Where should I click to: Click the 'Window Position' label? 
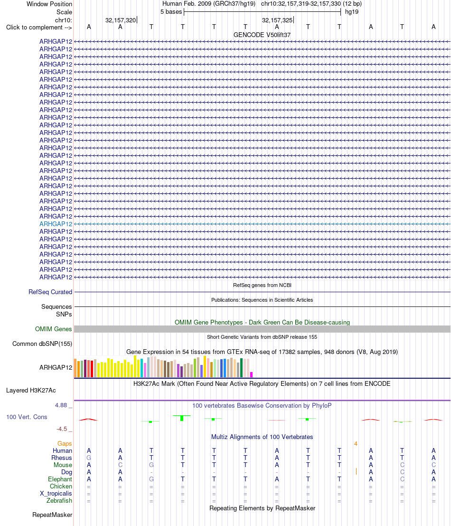(x=49, y=4)
